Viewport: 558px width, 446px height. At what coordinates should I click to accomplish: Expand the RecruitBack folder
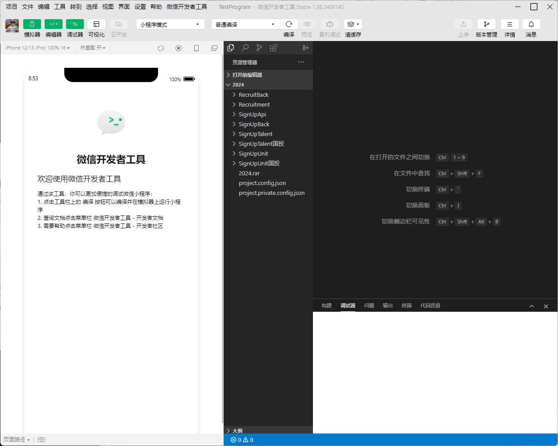coord(268,95)
